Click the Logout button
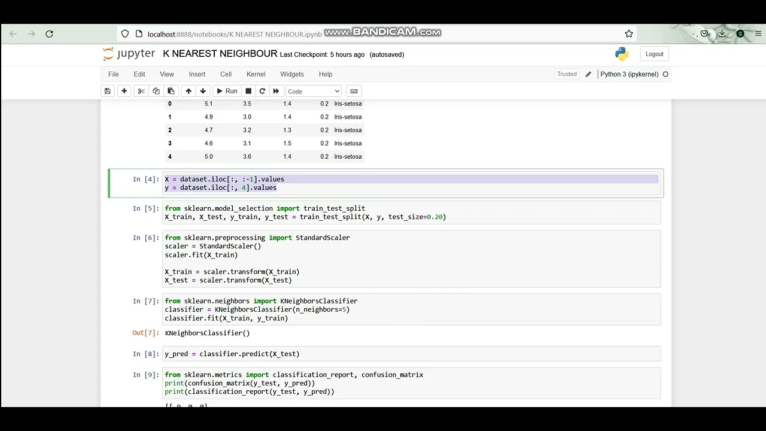766x431 pixels. 654,54
